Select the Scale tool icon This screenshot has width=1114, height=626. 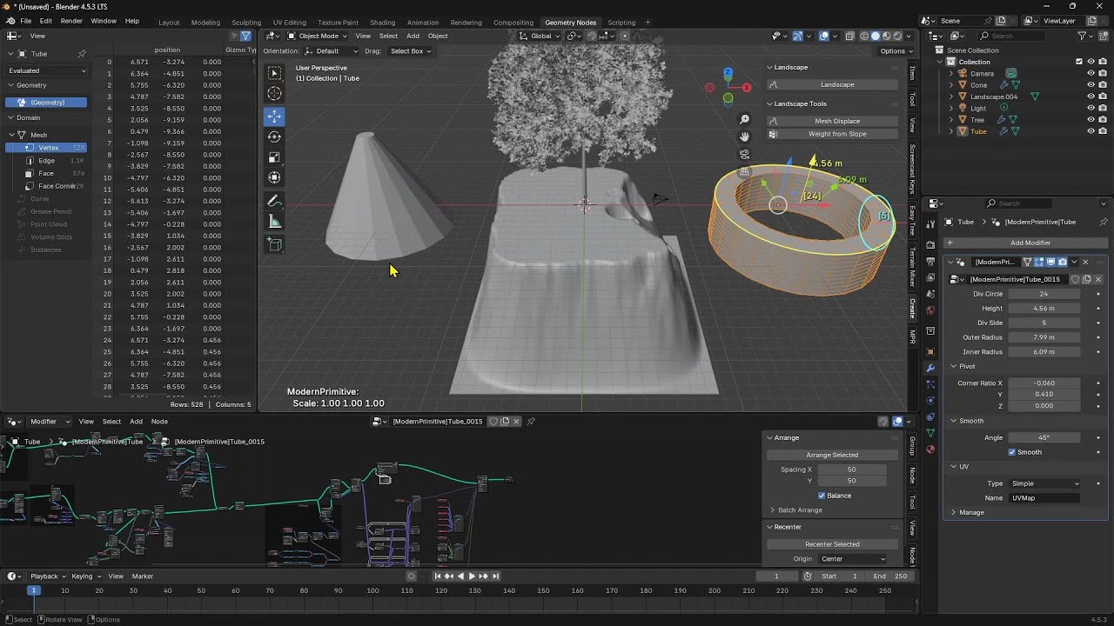tap(274, 157)
